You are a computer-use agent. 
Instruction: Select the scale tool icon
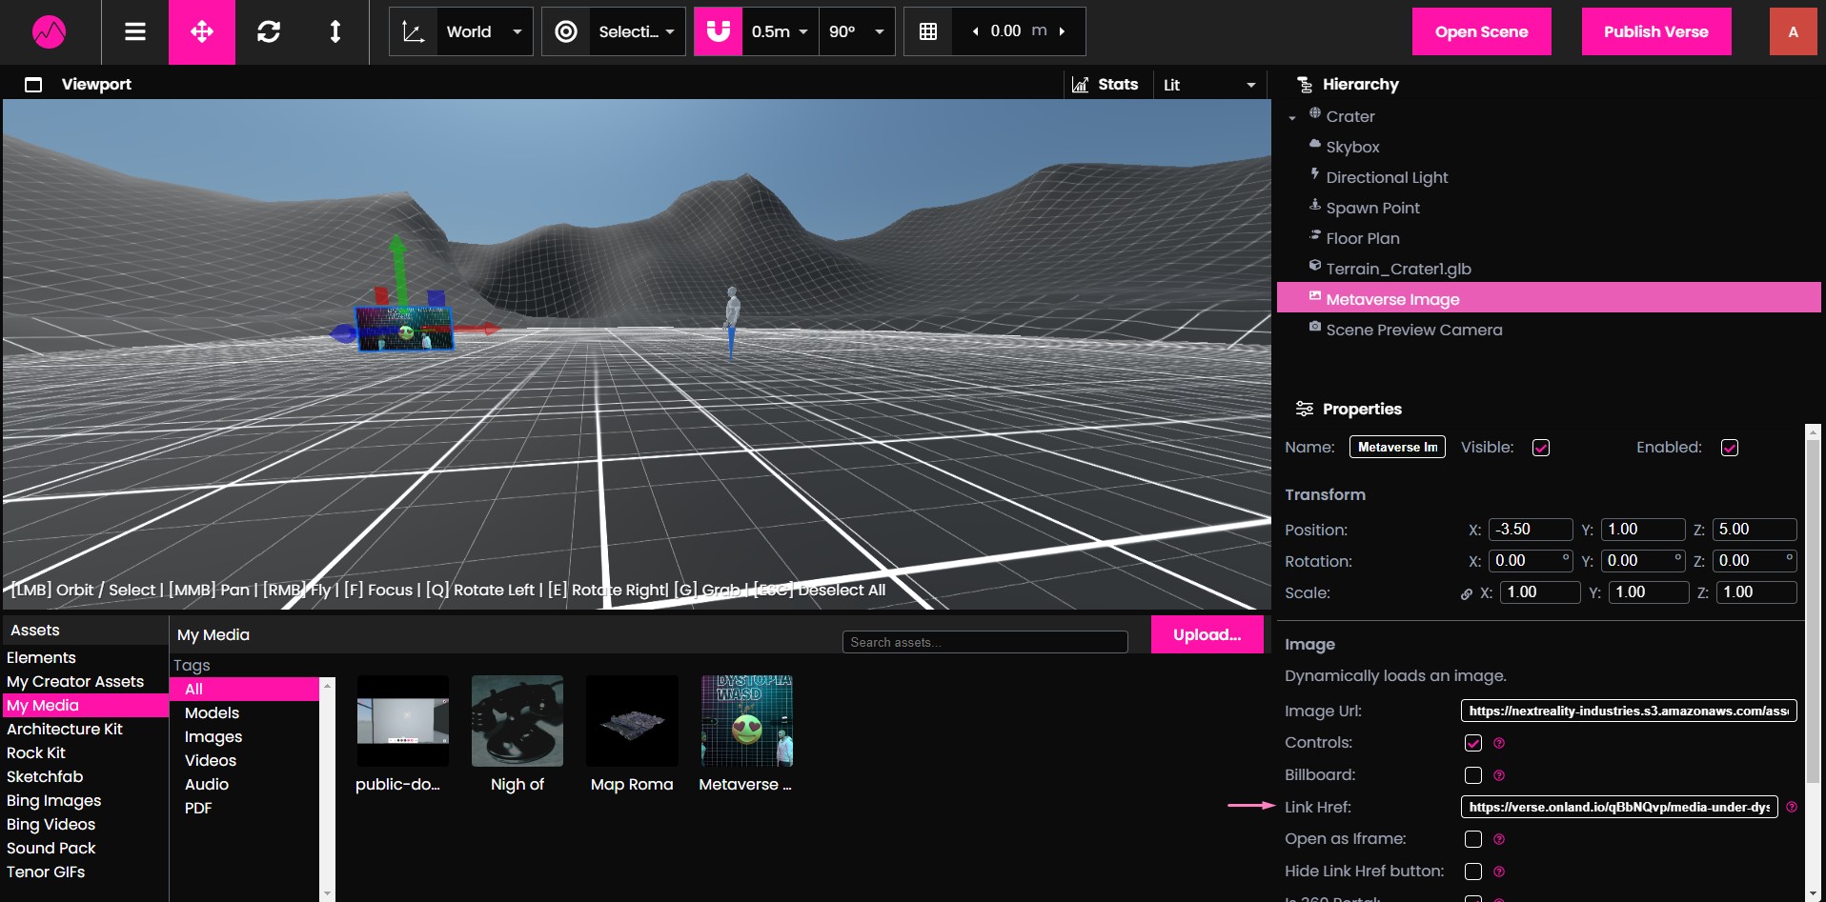pyautogui.click(x=335, y=31)
